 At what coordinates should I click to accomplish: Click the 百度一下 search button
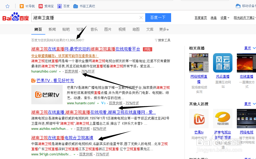pos(158,18)
